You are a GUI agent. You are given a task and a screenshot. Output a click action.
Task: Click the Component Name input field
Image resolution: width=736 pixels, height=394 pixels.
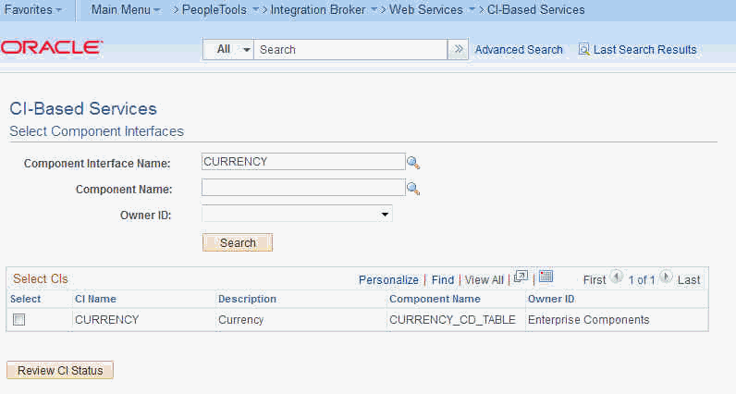click(303, 188)
